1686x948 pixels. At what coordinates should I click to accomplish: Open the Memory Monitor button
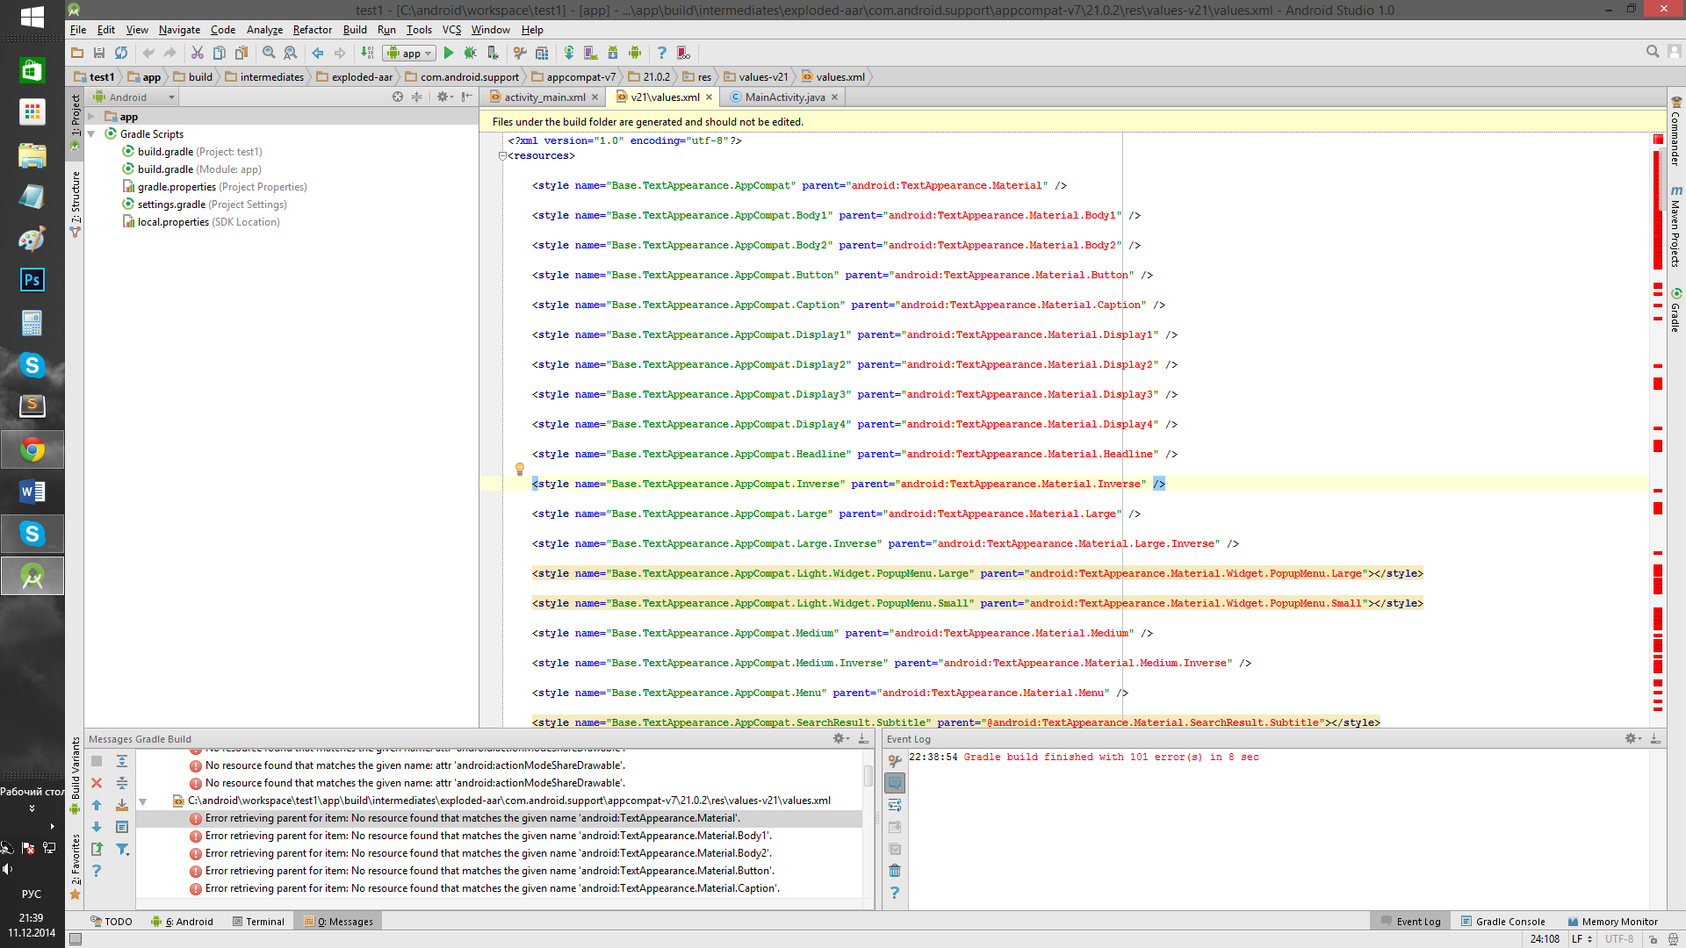click(x=1612, y=922)
